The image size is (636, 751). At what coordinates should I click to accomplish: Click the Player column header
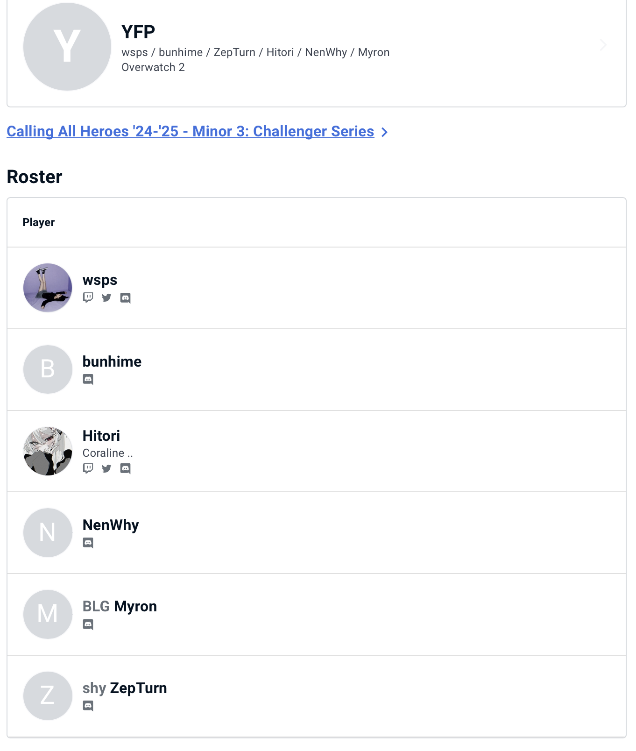[x=39, y=222]
